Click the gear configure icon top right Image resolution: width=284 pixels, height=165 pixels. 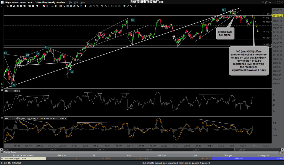(263, 2)
